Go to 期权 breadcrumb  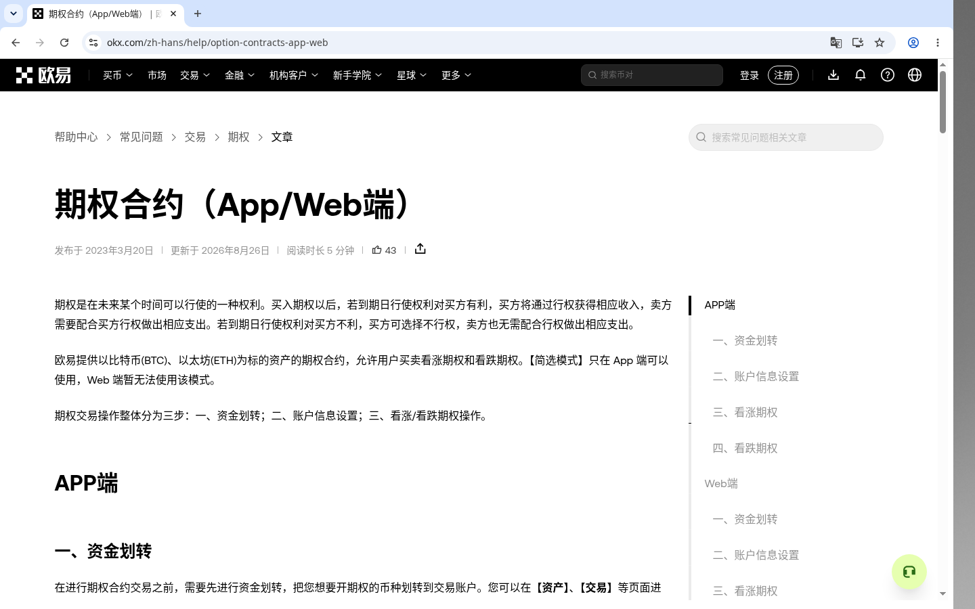(239, 137)
